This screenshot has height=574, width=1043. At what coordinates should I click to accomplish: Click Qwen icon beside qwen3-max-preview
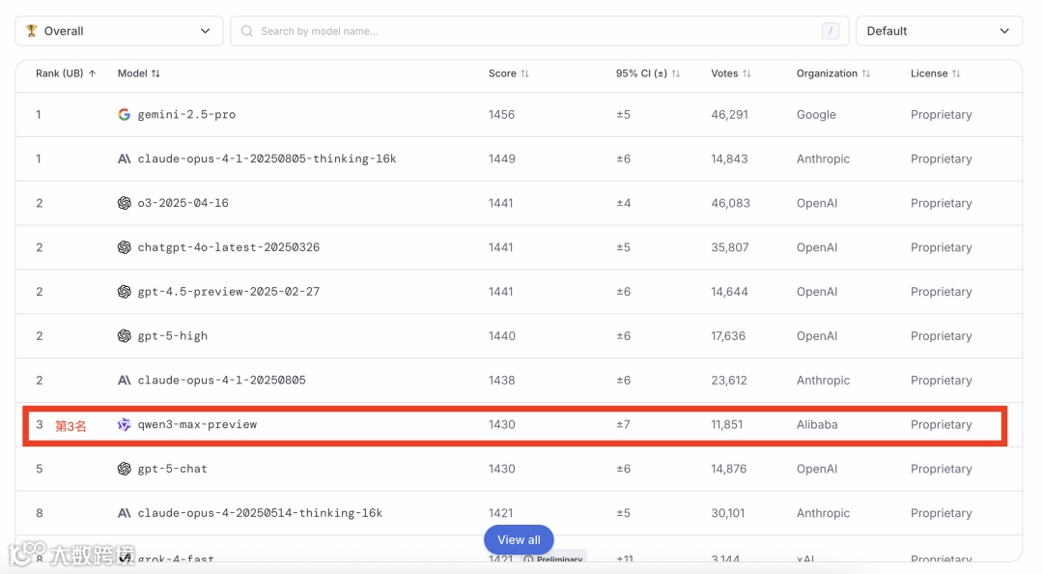[x=124, y=424]
